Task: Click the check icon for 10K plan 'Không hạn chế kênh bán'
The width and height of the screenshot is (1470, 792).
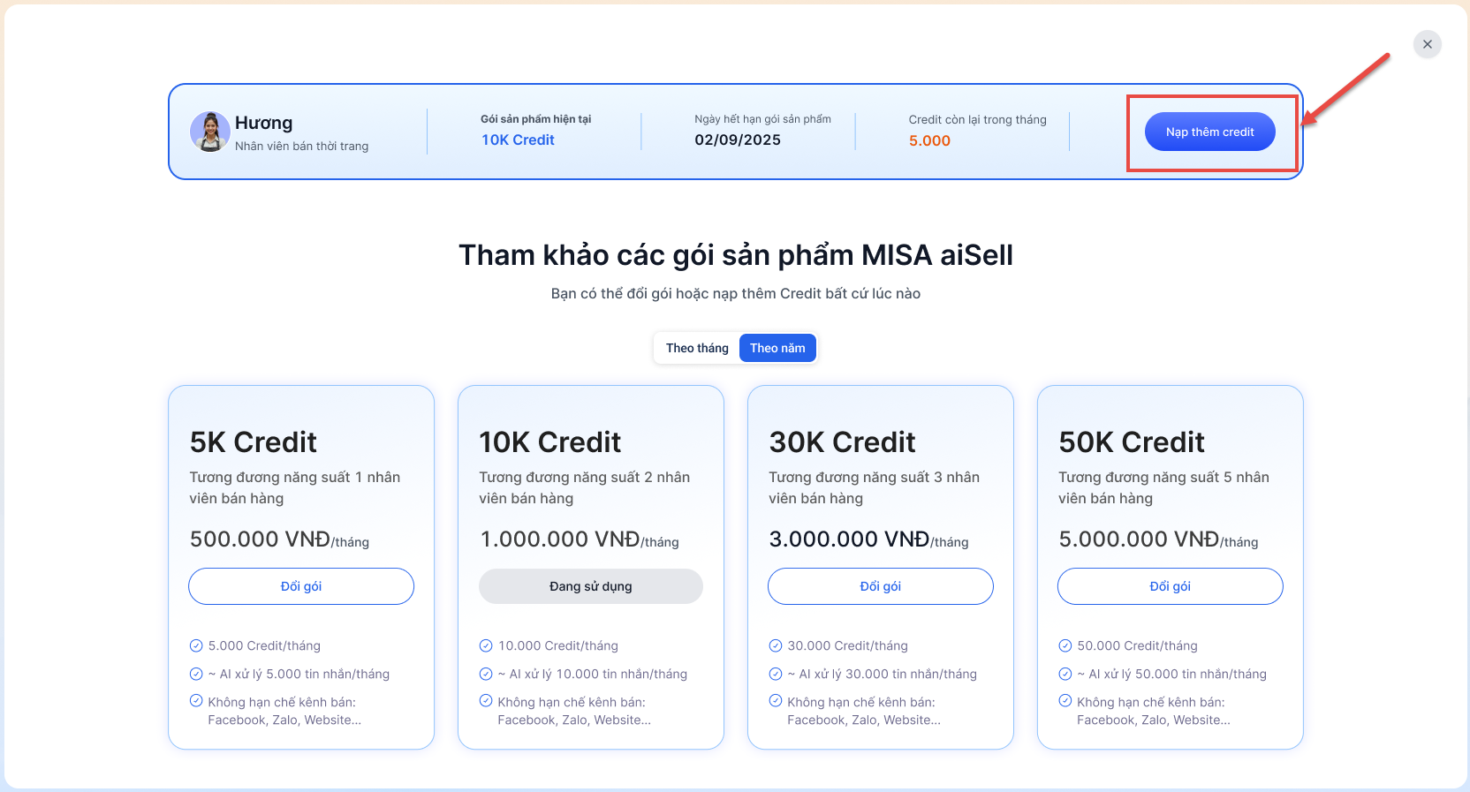Action: [486, 701]
